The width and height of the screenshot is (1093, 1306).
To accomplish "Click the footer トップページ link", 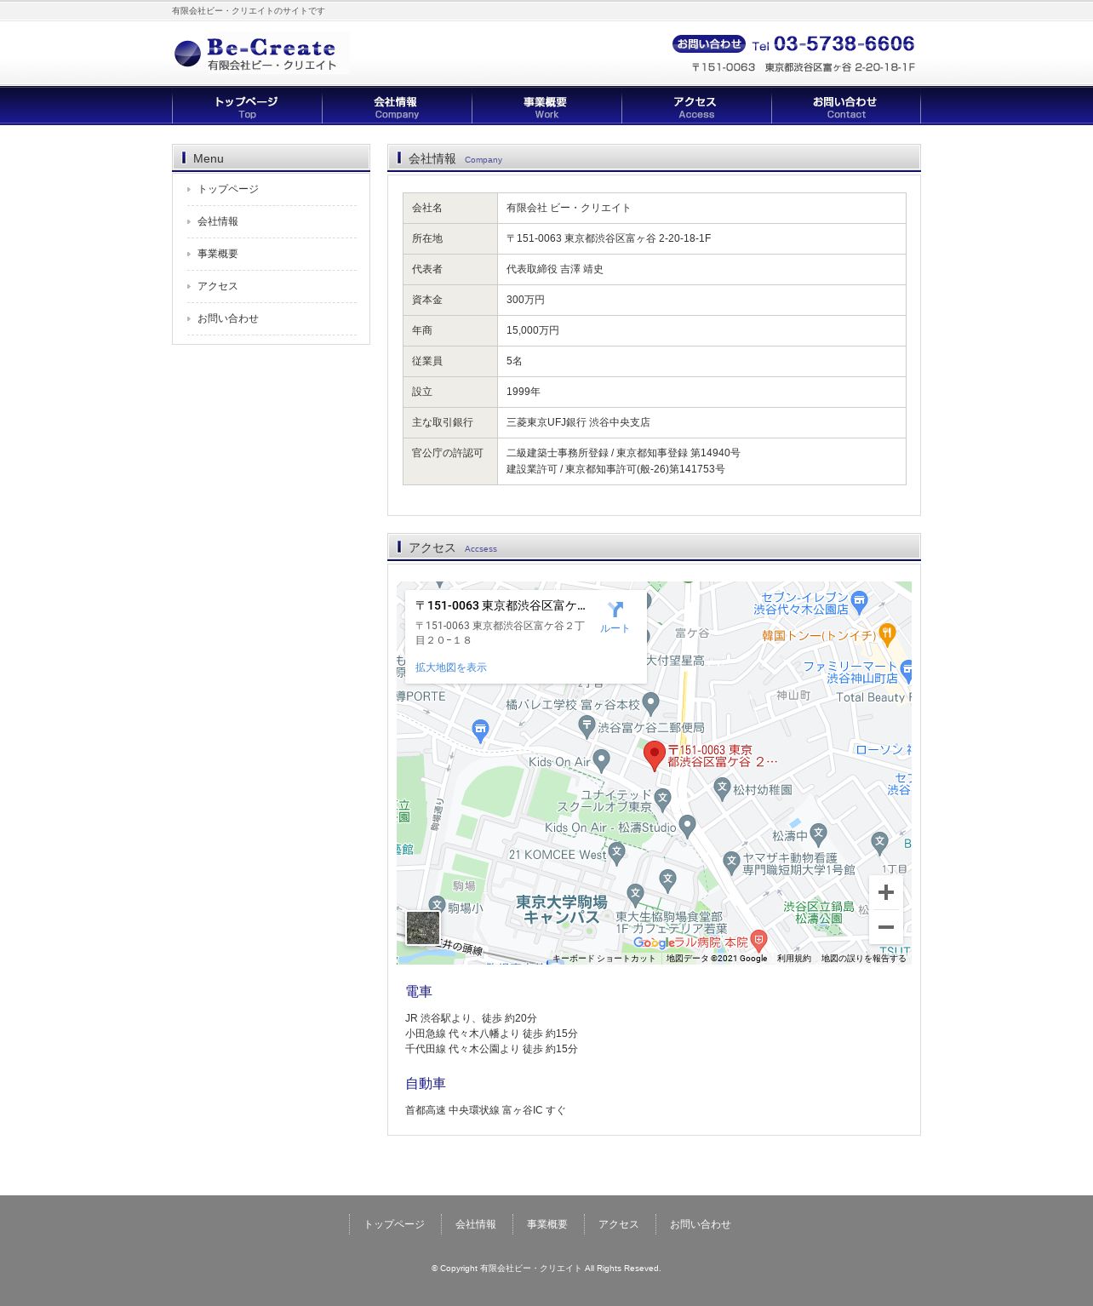I will coord(394,1224).
